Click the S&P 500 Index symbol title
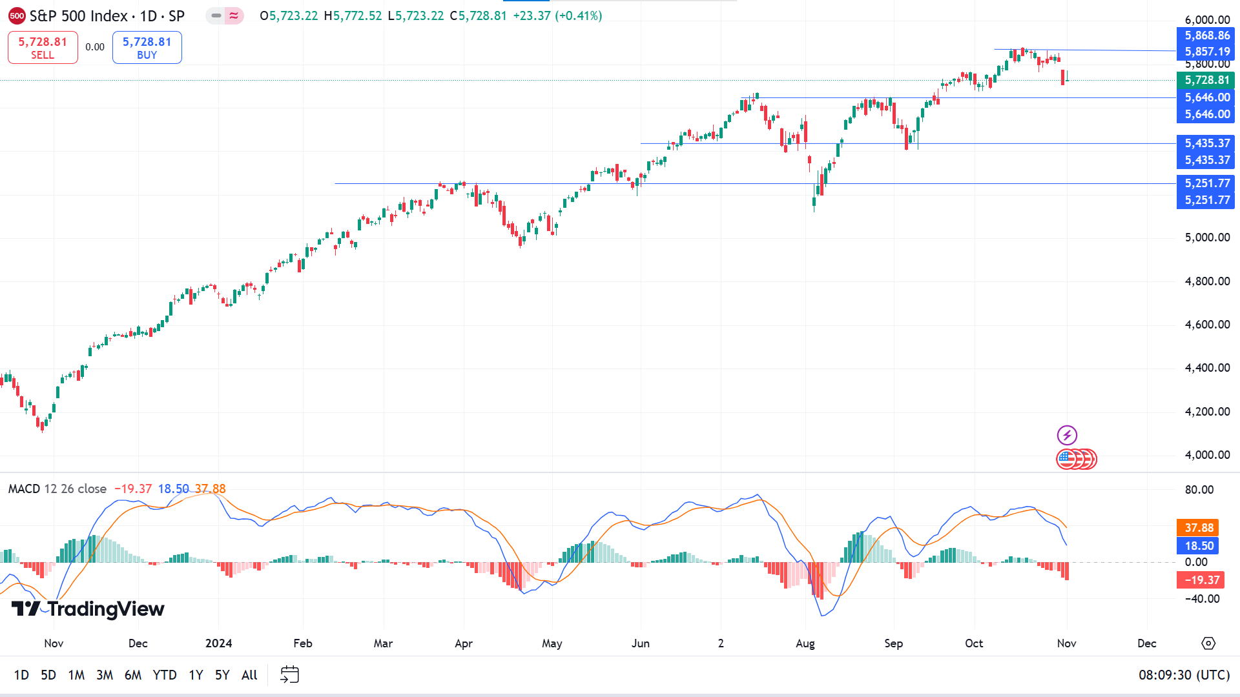 coord(107,16)
